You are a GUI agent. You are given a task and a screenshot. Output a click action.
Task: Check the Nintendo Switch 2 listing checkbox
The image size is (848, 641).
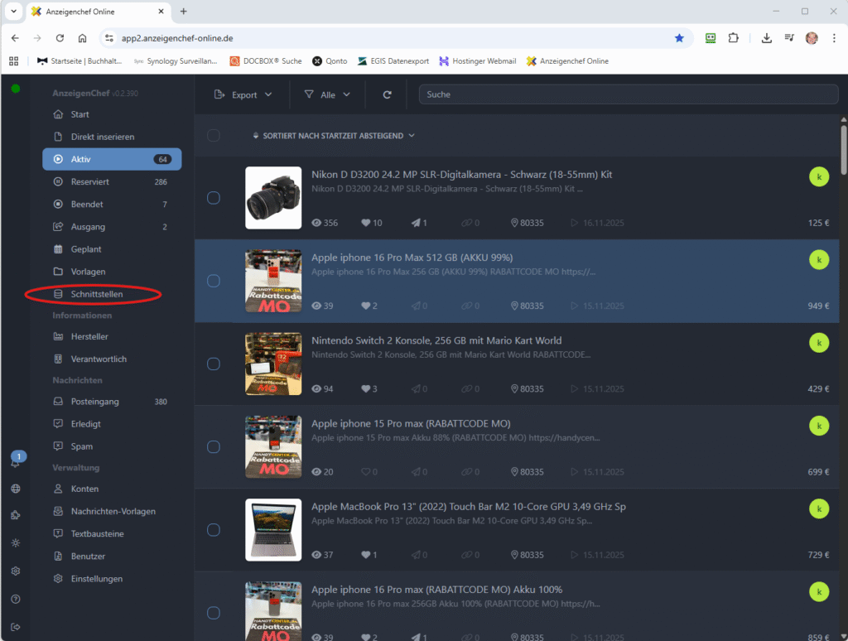(213, 364)
